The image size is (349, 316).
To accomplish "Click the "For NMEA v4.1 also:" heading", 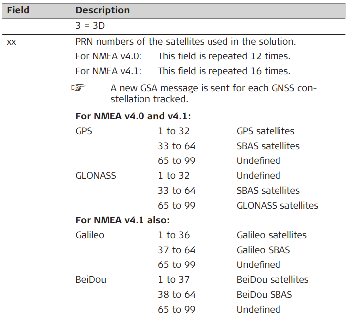I will tap(123, 220).
